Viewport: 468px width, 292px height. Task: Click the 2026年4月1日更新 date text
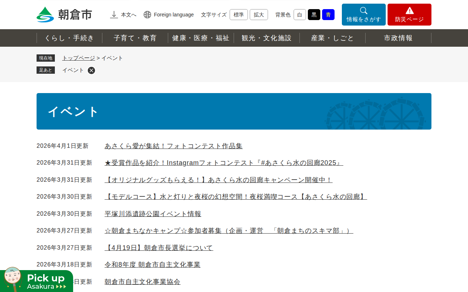pos(63,146)
